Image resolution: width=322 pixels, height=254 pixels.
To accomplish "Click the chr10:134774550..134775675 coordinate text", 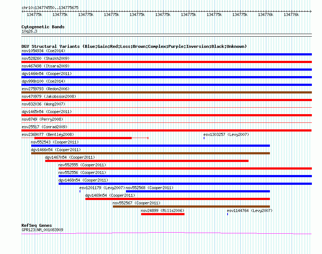I will coord(50,8).
